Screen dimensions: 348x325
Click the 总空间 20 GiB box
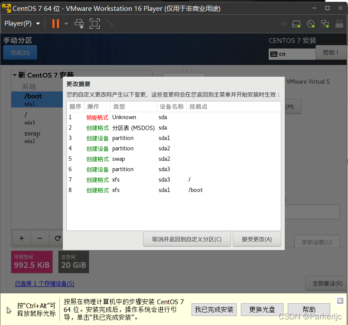pyautogui.click(x=74, y=262)
